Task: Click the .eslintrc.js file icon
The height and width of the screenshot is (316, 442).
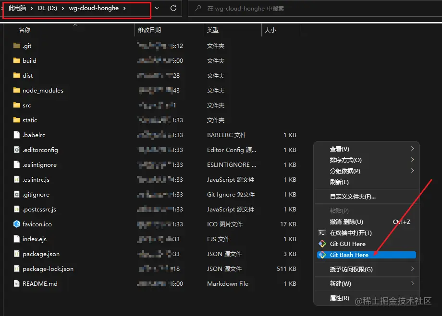Action: click(17, 179)
